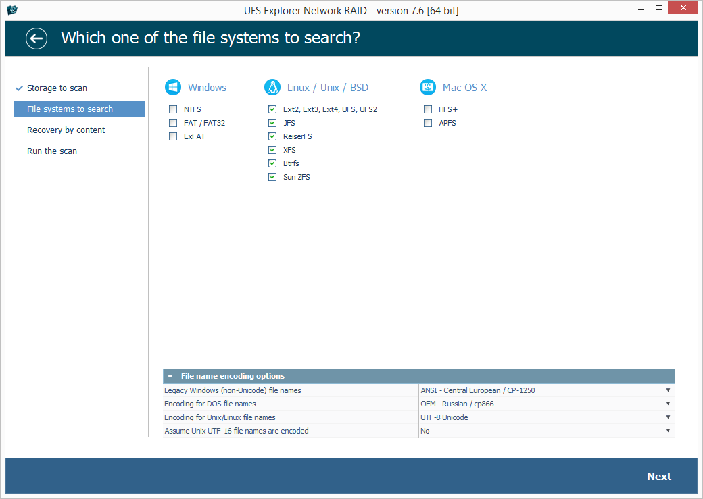The width and height of the screenshot is (703, 499).
Task: Uncheck the Sun ZFS option
Action: (x=272, y=177)
